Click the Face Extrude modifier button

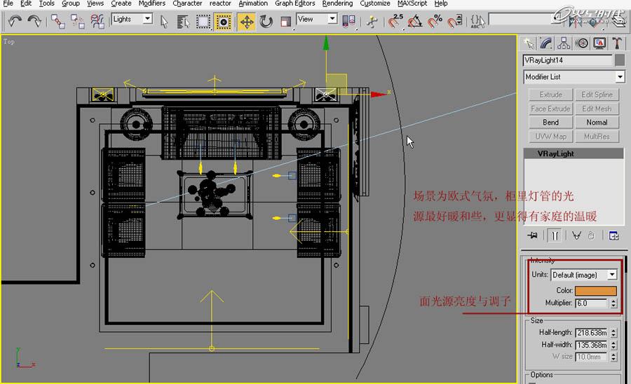tap(550, 109)
